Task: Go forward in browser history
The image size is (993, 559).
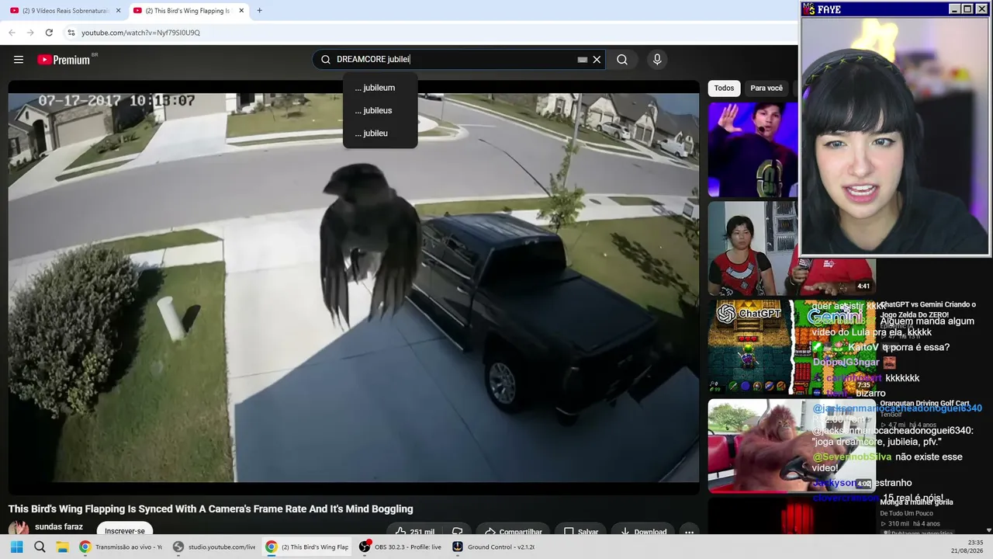Action: click(x=30, y=33)
